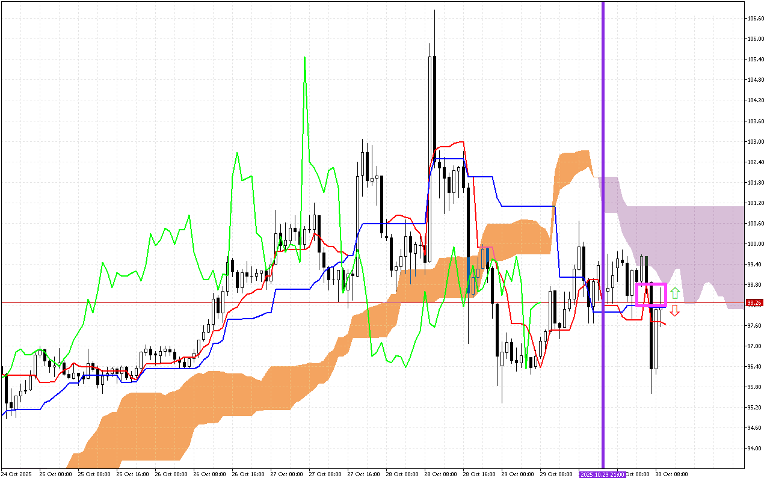The height and width of the screenshot is (481, 770).
Task: Click the 2025.10.29 21:00 date label
Action: [602, 474]
